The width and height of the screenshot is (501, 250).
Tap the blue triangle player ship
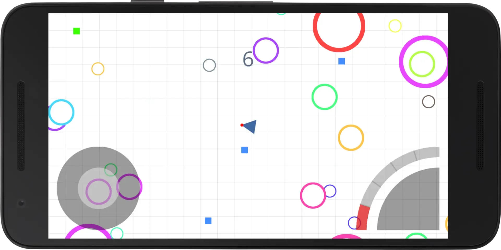point(250,127)
